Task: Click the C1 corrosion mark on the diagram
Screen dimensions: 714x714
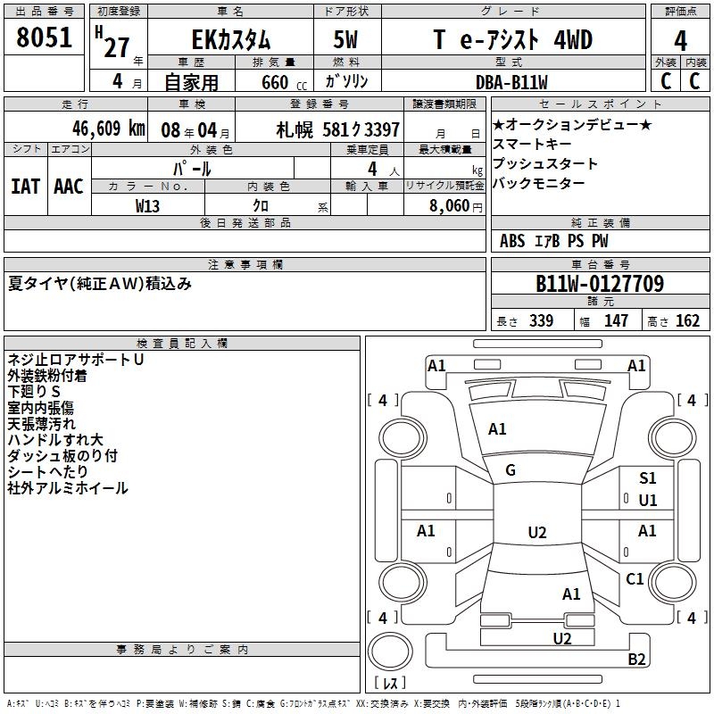Action: pyautogui.click(x=635, y=579)
